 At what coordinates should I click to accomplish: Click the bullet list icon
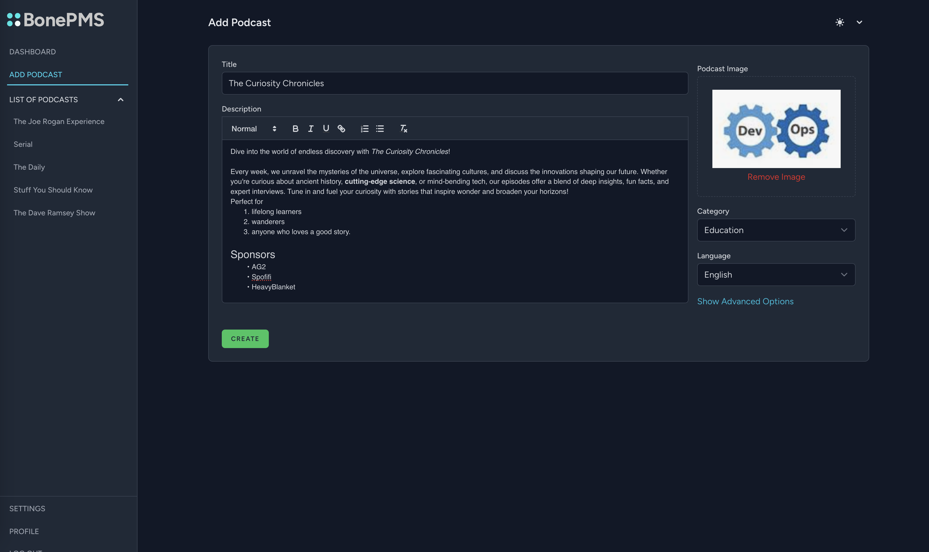click(x=379, y=129)
